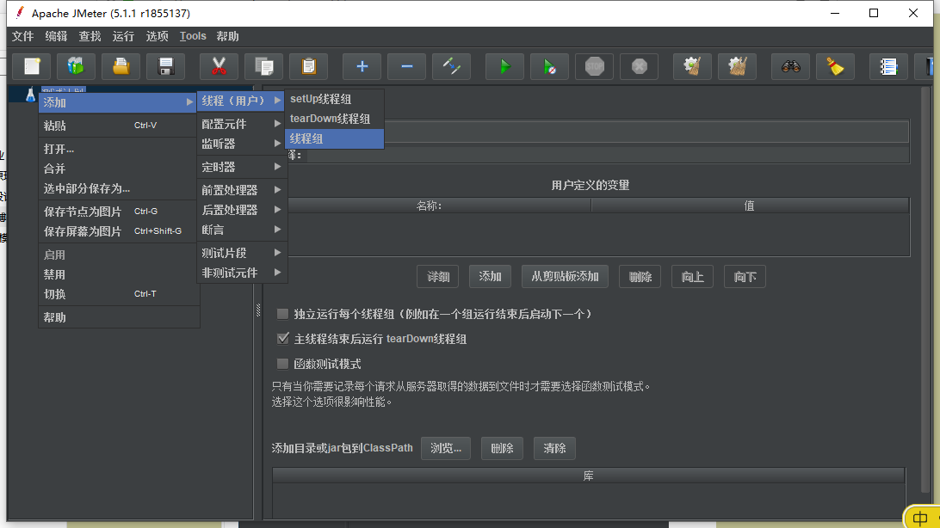Expand the 配置元件 submenu
Viewport: 940px width, 528px height.
pos(241,124)
